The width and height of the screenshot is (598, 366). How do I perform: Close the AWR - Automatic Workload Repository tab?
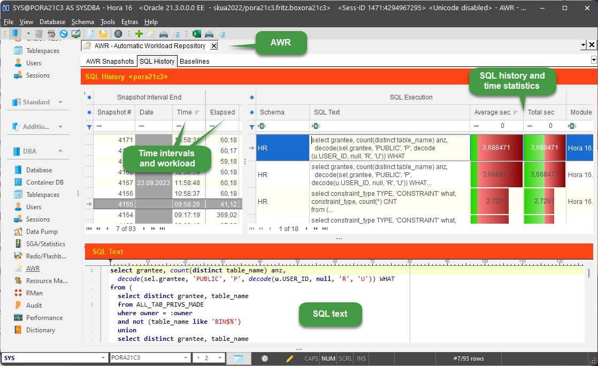click(213, 46)
